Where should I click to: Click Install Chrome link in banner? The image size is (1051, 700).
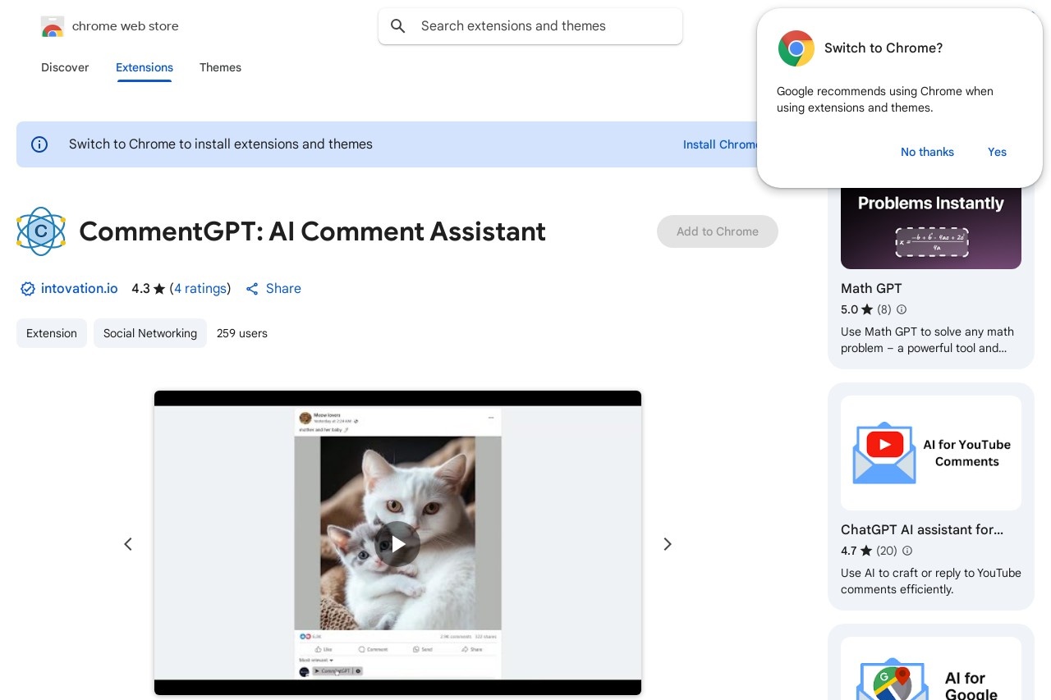720,144
